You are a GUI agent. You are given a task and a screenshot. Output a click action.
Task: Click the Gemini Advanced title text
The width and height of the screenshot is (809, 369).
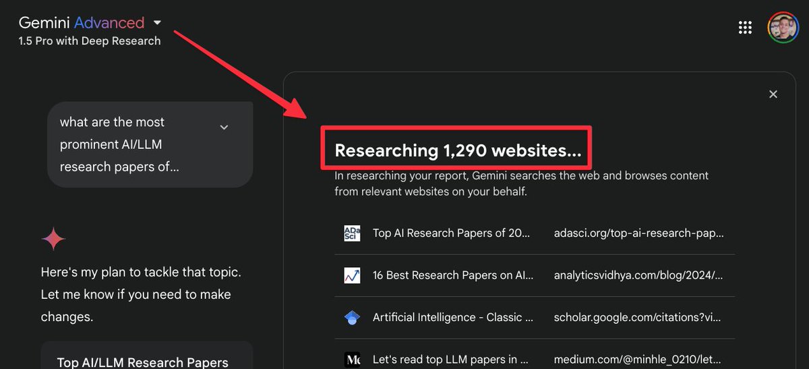[82, 22]
